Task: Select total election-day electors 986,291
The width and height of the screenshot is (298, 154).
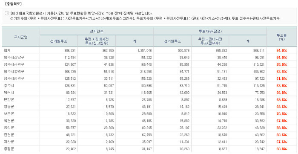Action: click(x=70, y=51)
